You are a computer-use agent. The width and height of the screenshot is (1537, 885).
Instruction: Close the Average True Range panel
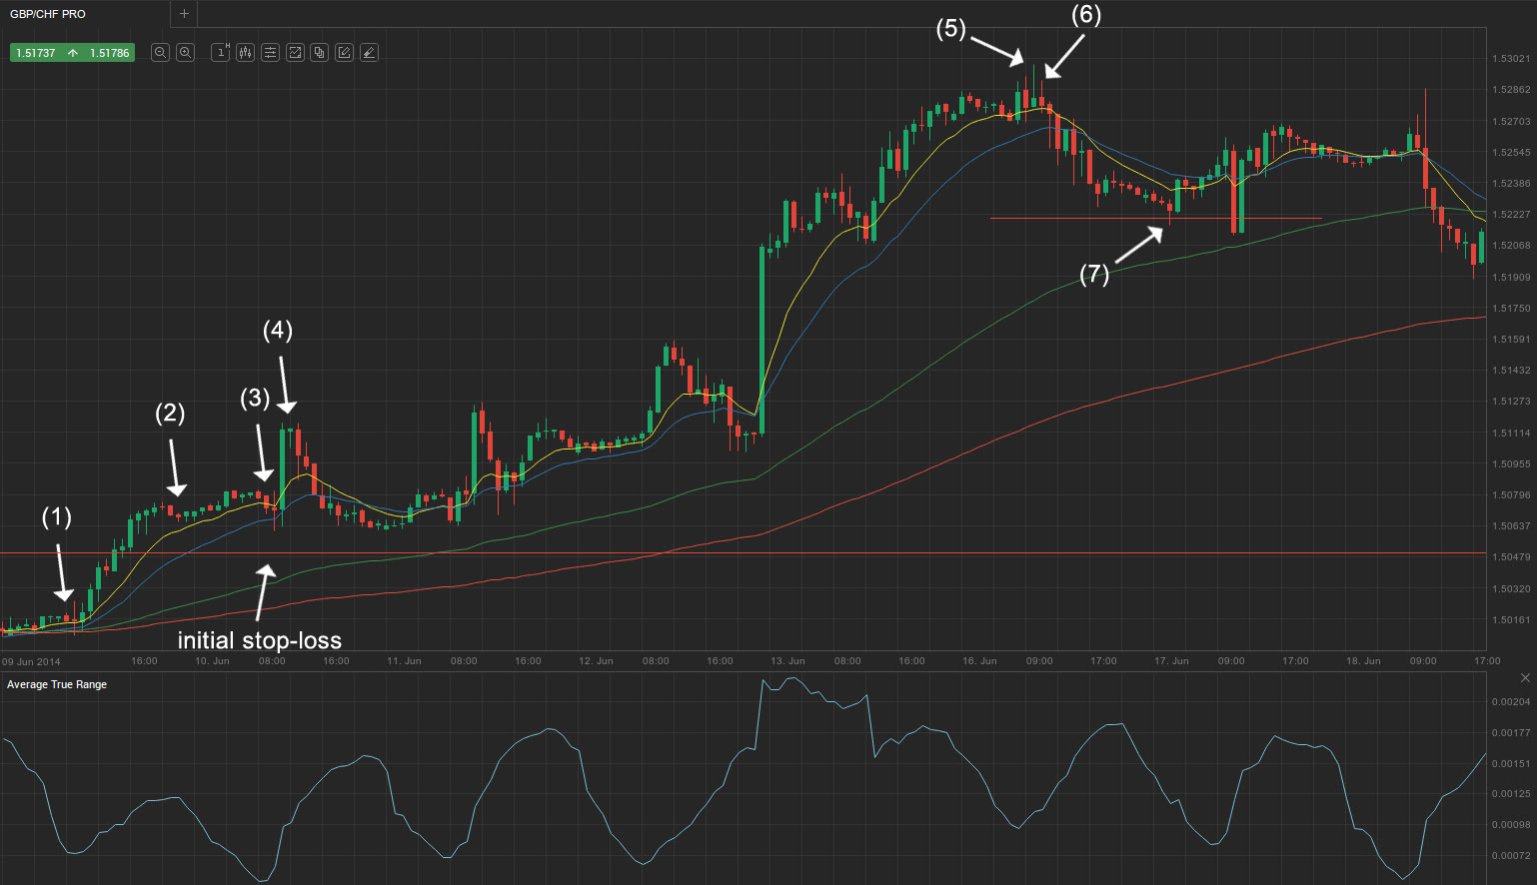tap(1525, 678)
